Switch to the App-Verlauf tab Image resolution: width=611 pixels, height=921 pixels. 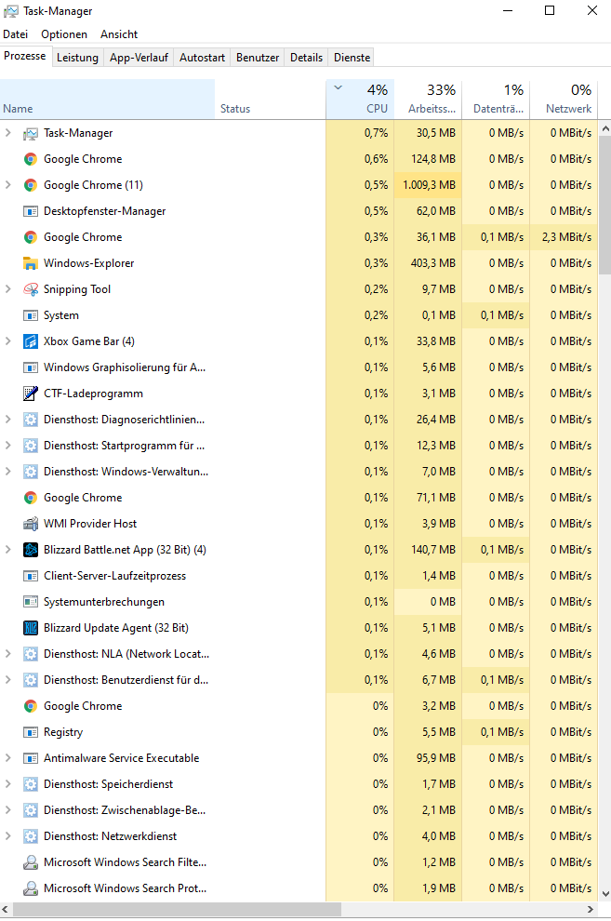point(139,58)
